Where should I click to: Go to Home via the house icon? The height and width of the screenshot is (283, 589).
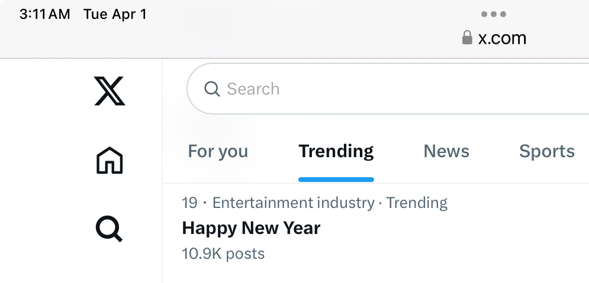point(110,160)
